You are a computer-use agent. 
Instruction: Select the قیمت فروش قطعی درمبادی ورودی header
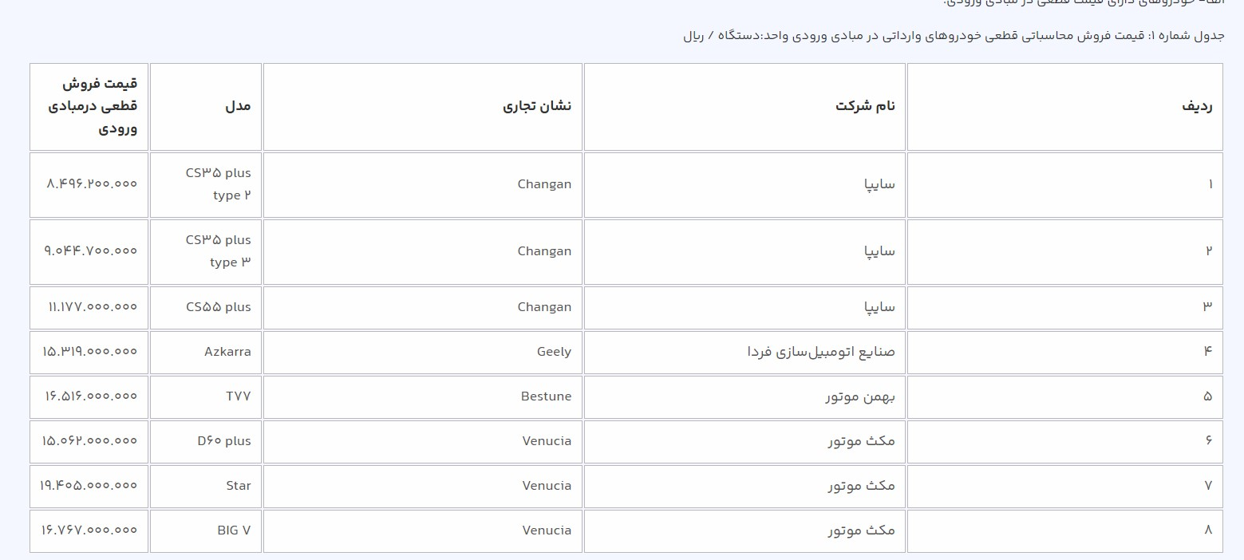pyautogui.click(x=89, y=106)
